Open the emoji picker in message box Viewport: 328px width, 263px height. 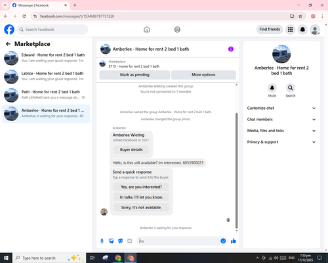coord(223,241)
